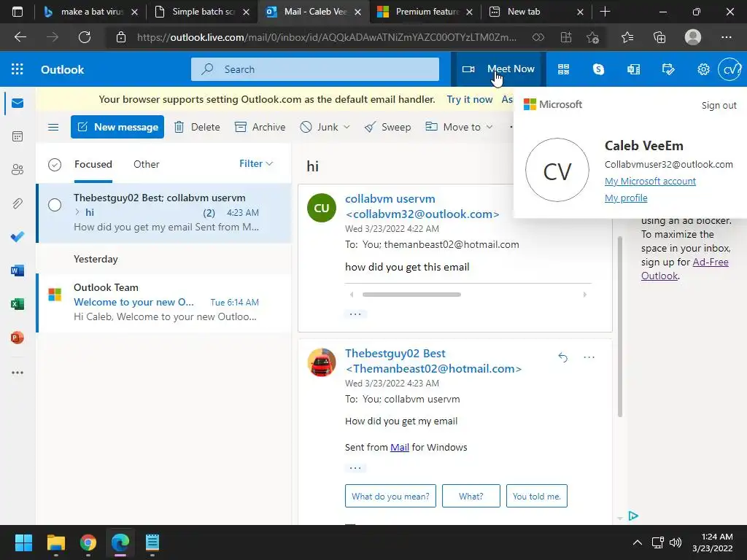Refresh the browser page

coord(85,37)
